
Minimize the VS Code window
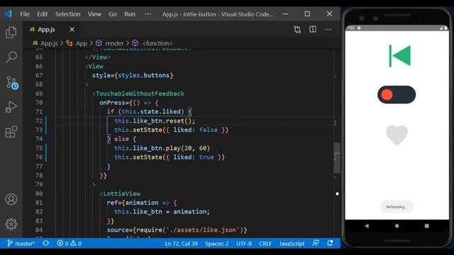point(285,14)
